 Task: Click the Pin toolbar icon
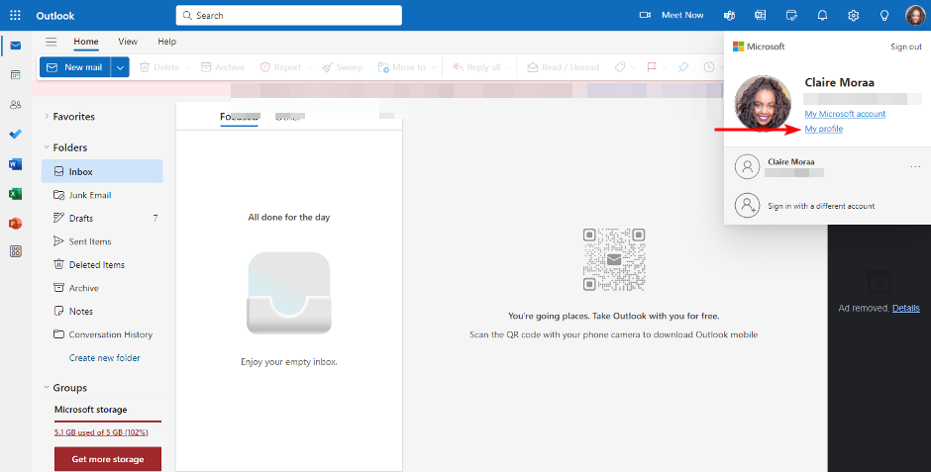click(683, 67)
